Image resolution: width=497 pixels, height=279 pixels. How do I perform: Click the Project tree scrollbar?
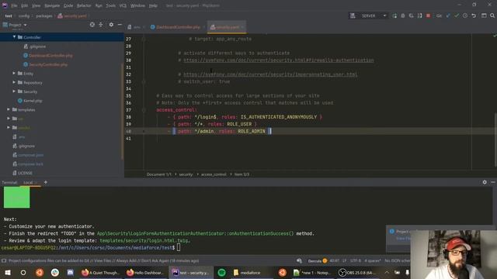click(123, 111)
